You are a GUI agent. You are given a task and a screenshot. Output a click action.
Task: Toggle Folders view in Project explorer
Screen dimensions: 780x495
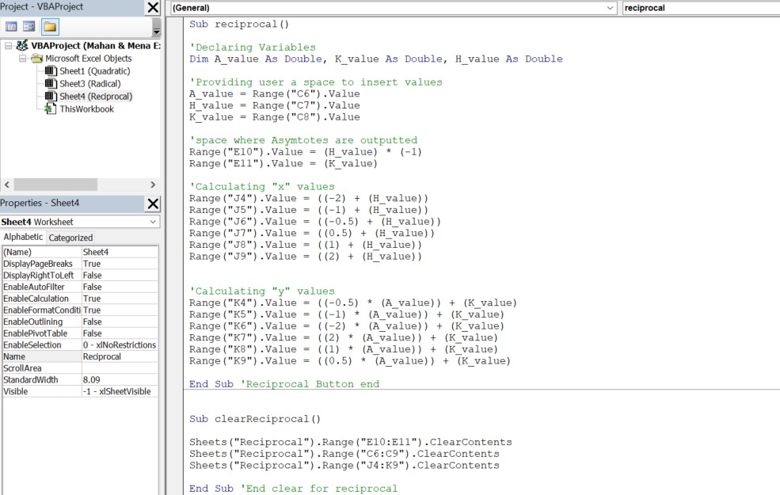[50, 27]
